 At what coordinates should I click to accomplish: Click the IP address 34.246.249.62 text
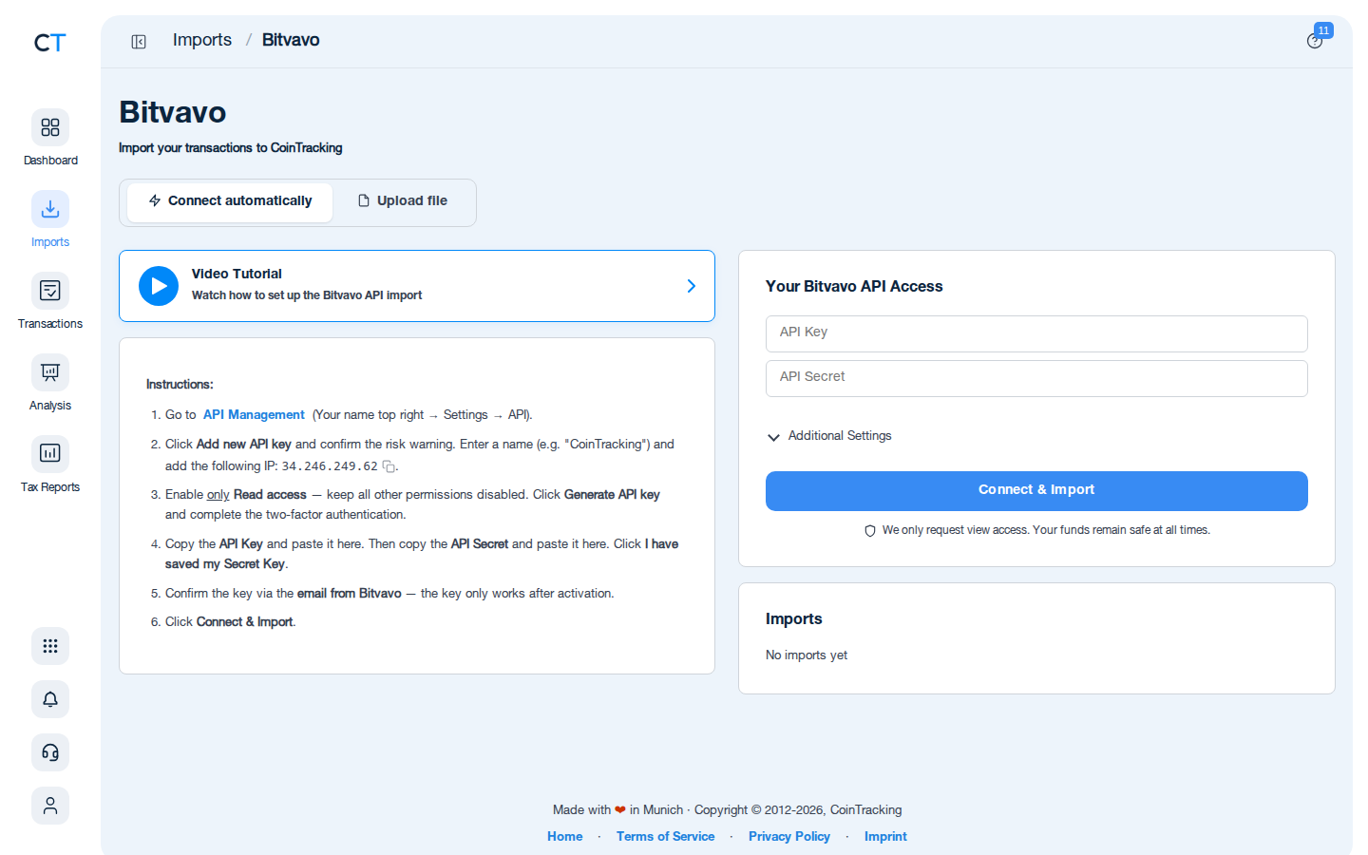[330, 466]
